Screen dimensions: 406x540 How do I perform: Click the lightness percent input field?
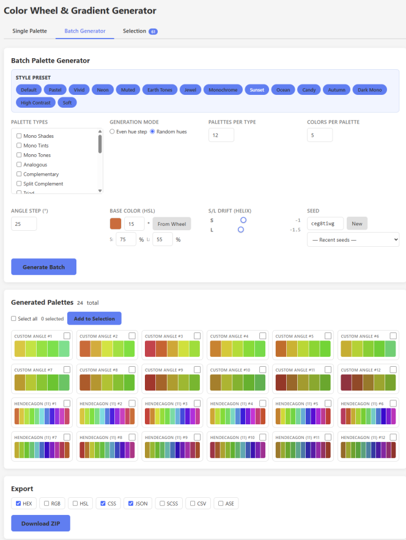coord(163,239)
